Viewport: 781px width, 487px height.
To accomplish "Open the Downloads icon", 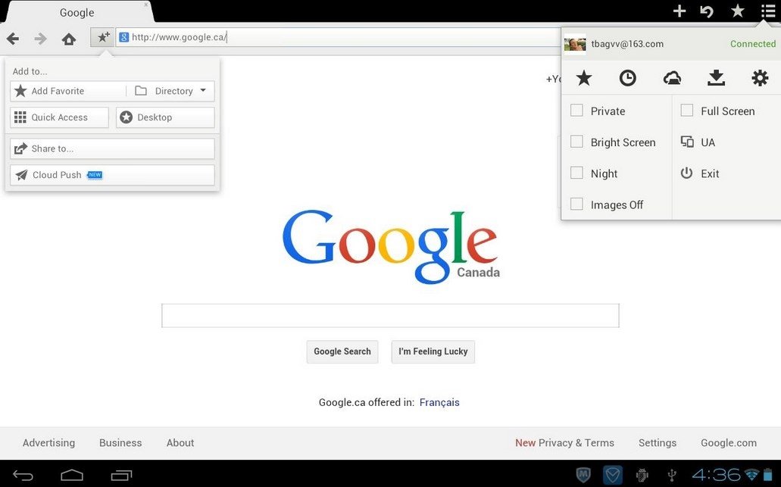I will click(716, 78).
